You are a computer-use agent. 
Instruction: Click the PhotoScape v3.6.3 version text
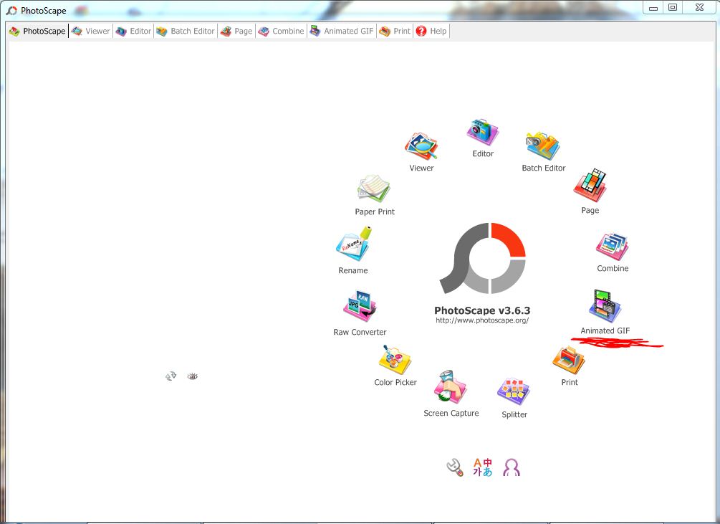482,310
